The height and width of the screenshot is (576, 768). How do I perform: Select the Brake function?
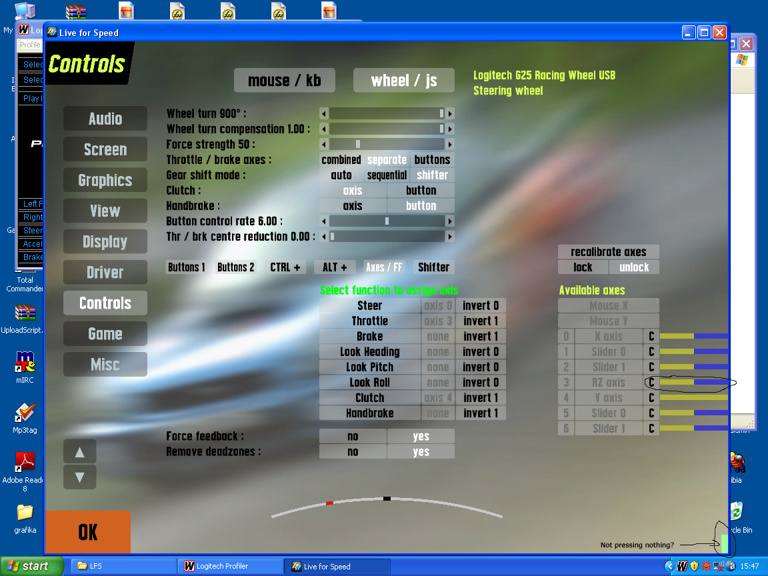[370, 337]
